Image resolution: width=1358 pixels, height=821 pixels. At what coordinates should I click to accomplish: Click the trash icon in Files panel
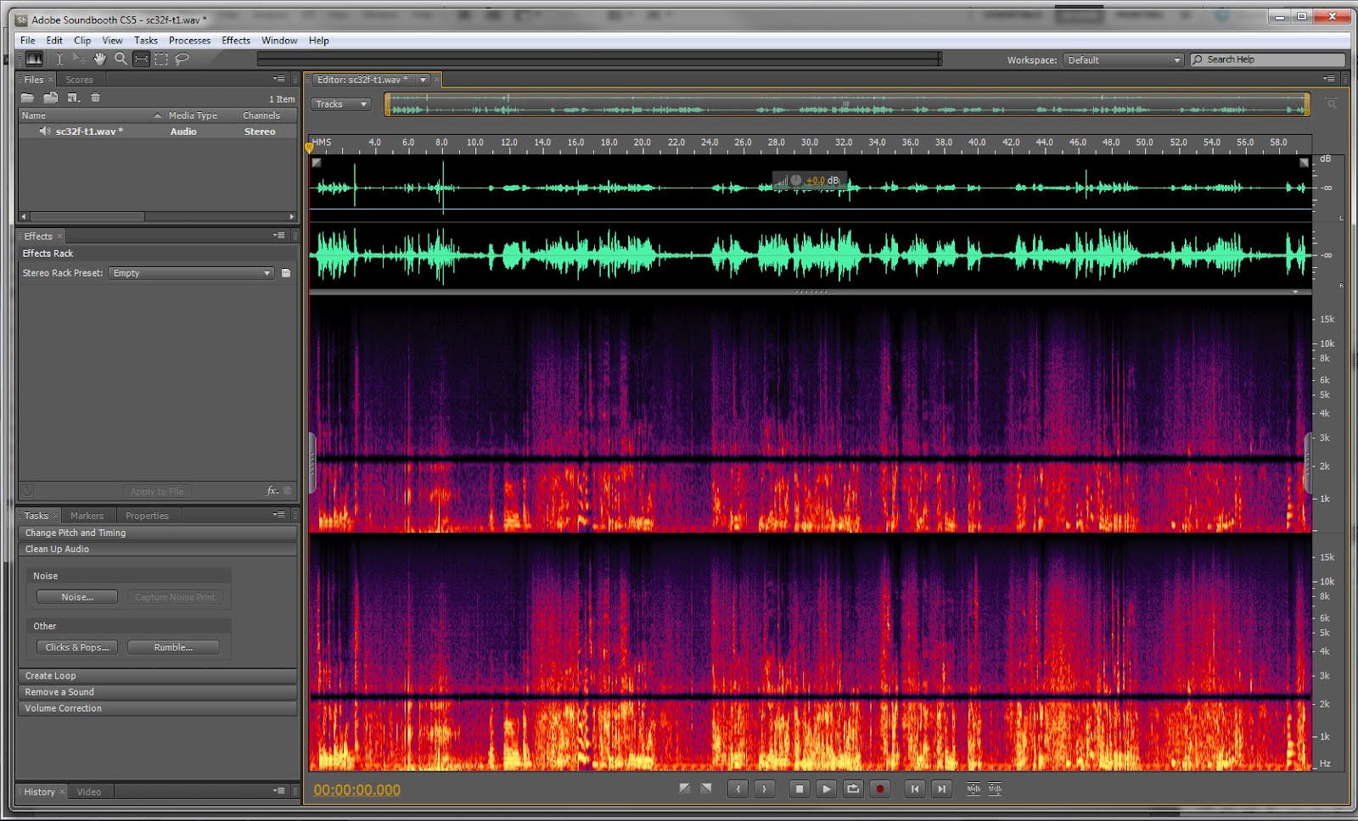(95, 98)
